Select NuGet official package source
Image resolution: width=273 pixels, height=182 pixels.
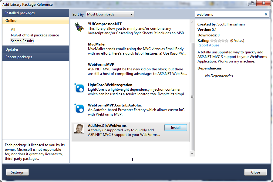(x=35, y=35)
